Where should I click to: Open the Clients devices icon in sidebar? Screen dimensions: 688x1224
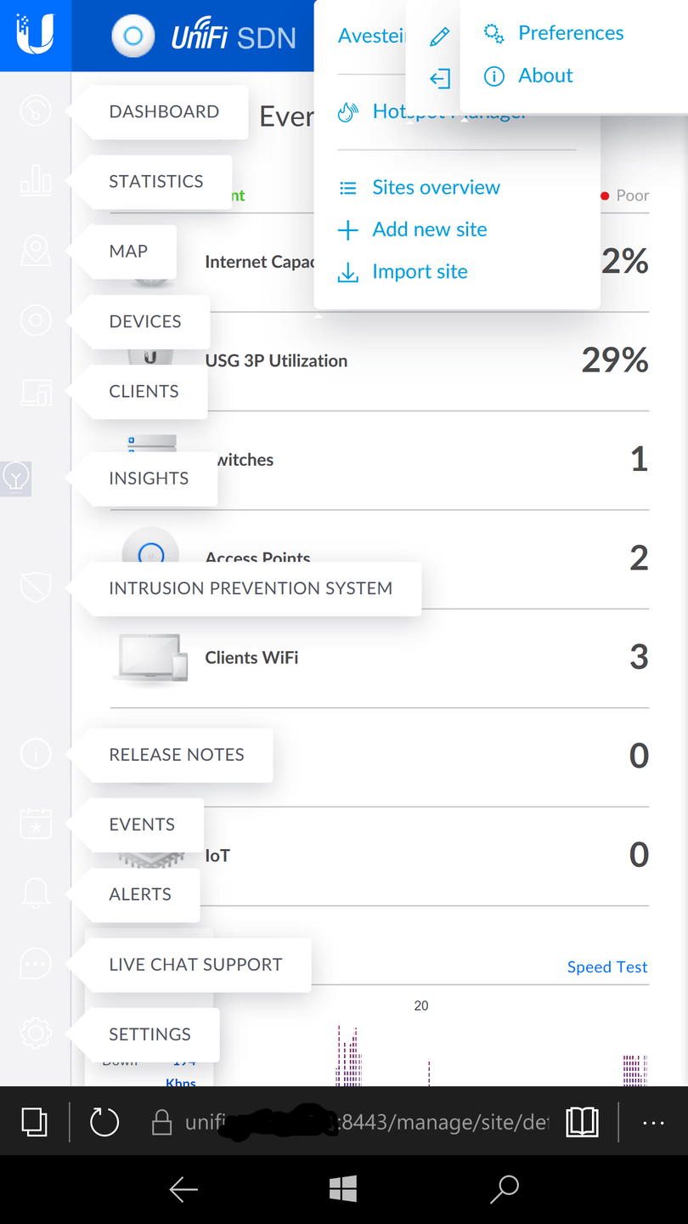coord(36,391)
